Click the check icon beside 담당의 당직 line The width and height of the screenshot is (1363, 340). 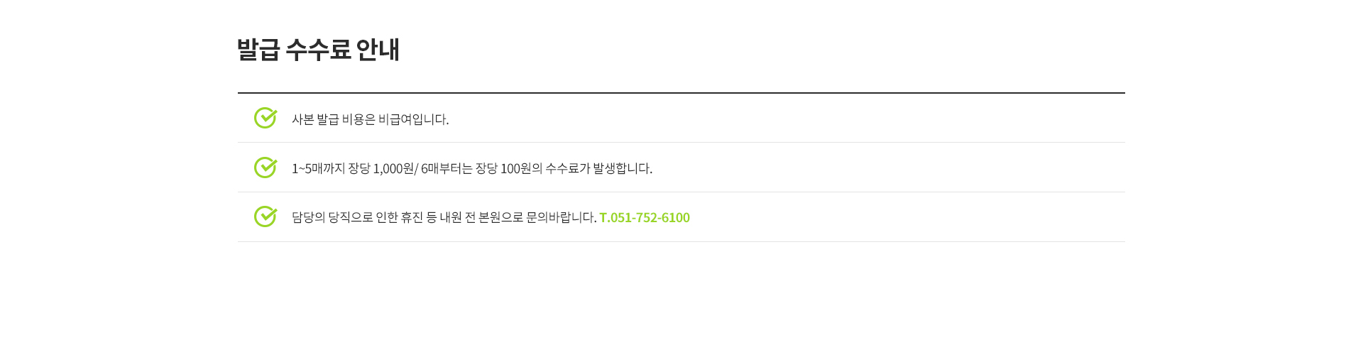pos(265,216)
